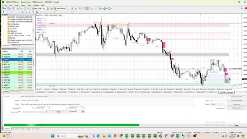Toggle the Strategy Tester toolbar icon
This screenshot has height=139, width=247.
click(x=28, y=8)
